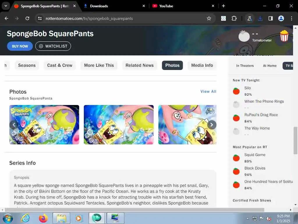Image resolution: width=298 pixels, height=224 pixels.
Task: Click the vertical page scrollbar
Action: tap(295, 140)
